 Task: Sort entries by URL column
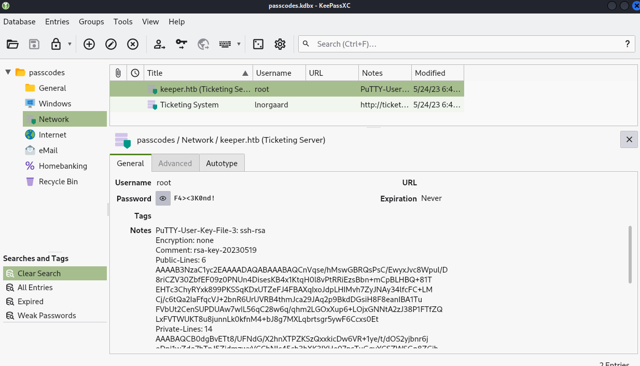click(x=332, y=73)
